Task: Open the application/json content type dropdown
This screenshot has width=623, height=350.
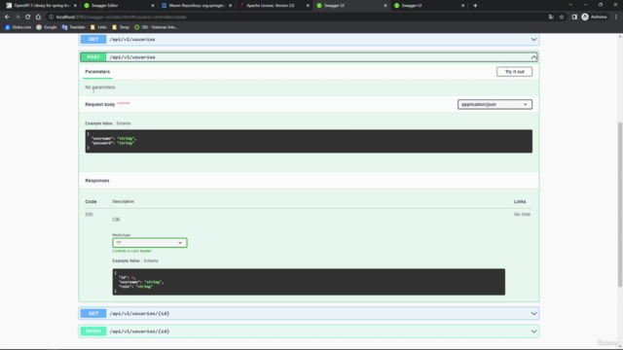Action: [x=495, y=104]
